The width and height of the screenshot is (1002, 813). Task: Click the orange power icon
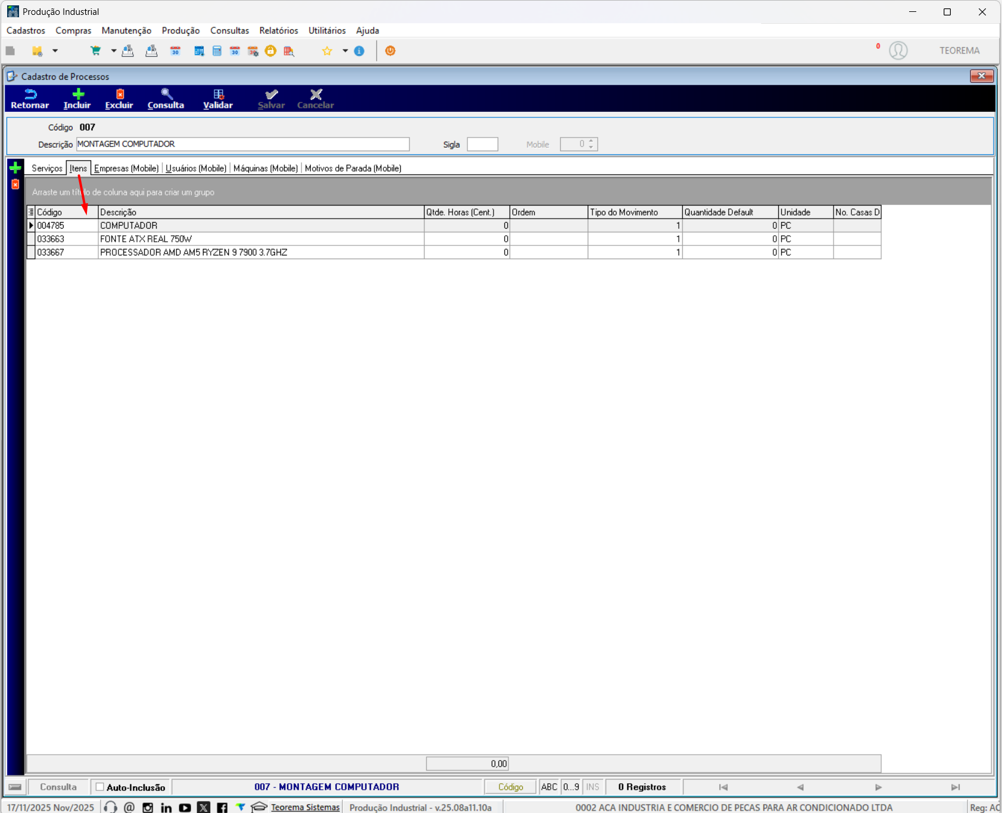(x=390, y=51)
